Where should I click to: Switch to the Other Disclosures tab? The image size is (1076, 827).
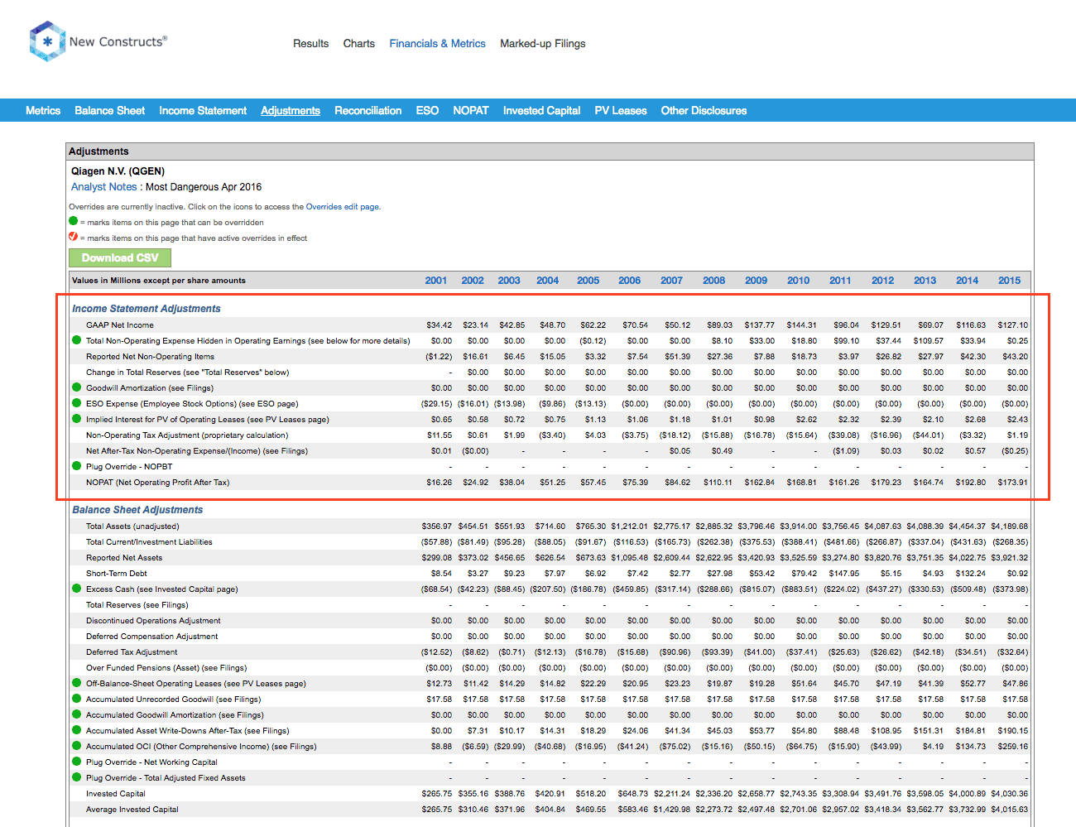704,110
